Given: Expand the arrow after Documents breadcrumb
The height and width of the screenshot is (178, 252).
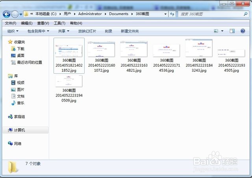Looking at the screenshot, I should click(132, 14).
